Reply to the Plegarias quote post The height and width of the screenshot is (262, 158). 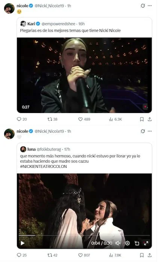[22, 119]
